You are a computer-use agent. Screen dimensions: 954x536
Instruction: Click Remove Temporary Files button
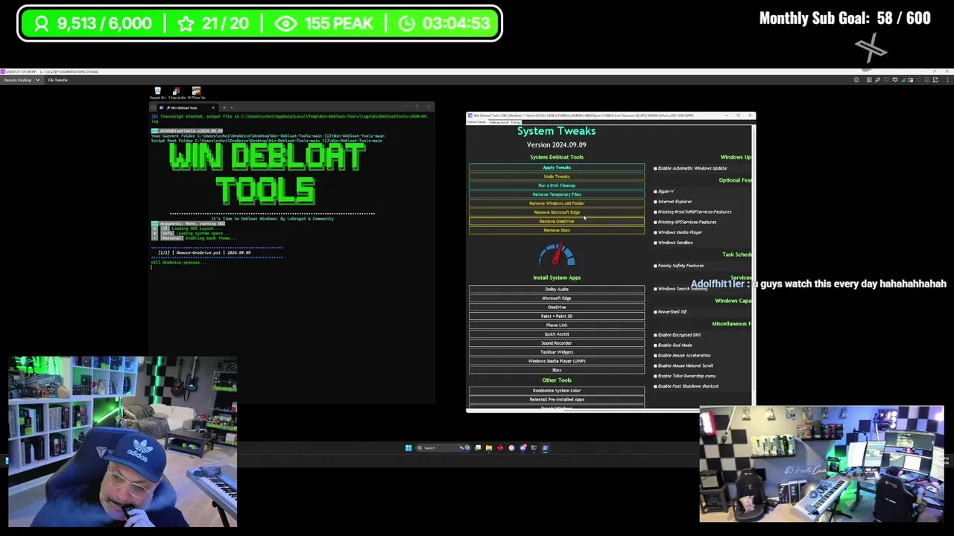pyautogui.click(x=557, y=194)
